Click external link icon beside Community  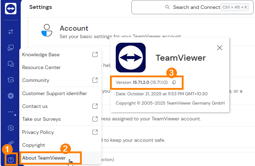tap(95, 80)
